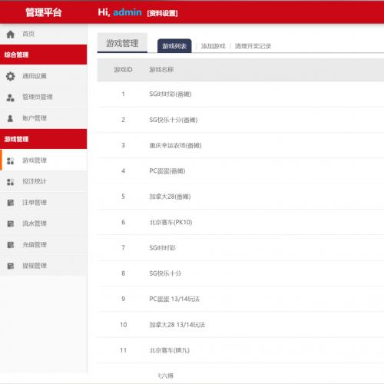Open the 添加游戏 tab
The width and height of the screenshot is (384, 384).
214,46
